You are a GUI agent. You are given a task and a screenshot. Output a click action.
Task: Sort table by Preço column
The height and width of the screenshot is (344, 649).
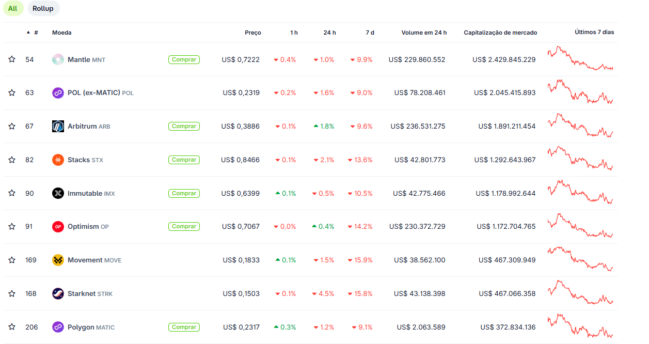click(253, 33)
